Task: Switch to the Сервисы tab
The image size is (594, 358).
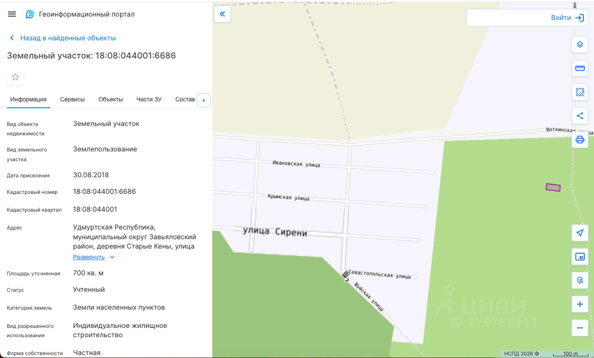Action: [72, 99]
